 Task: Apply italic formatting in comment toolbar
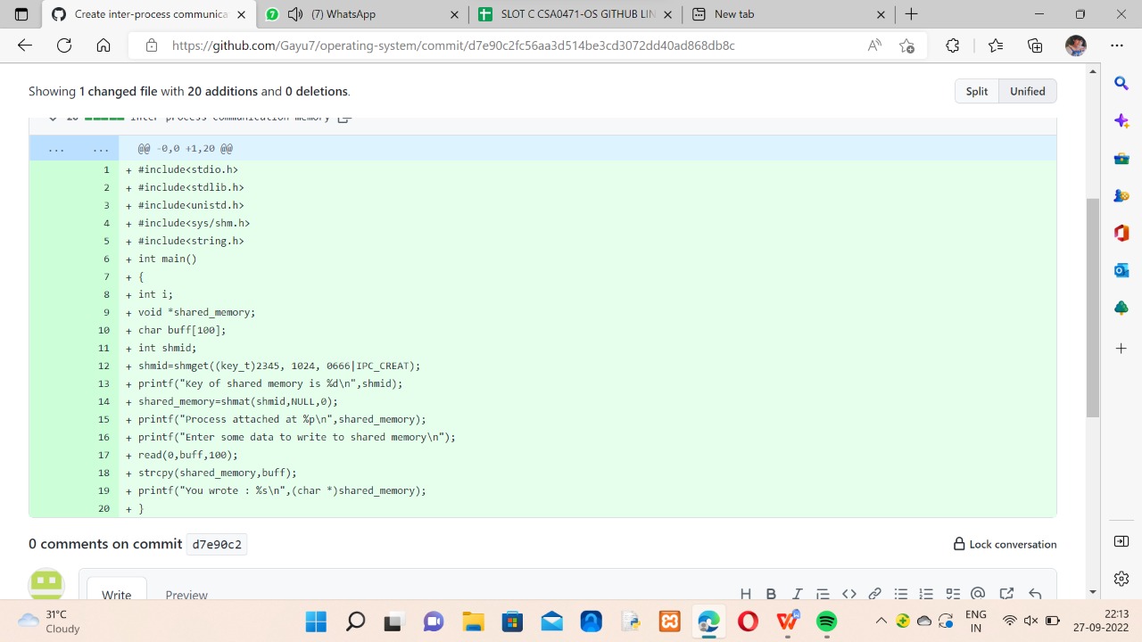[797, 594]
